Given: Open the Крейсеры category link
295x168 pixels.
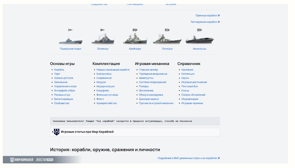Looking at the screenshot, I should (135, 49).
